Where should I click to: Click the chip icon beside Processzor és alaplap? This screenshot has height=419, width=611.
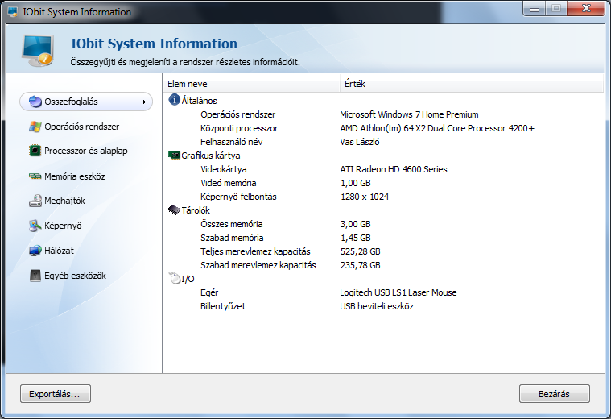coord(35,151)
